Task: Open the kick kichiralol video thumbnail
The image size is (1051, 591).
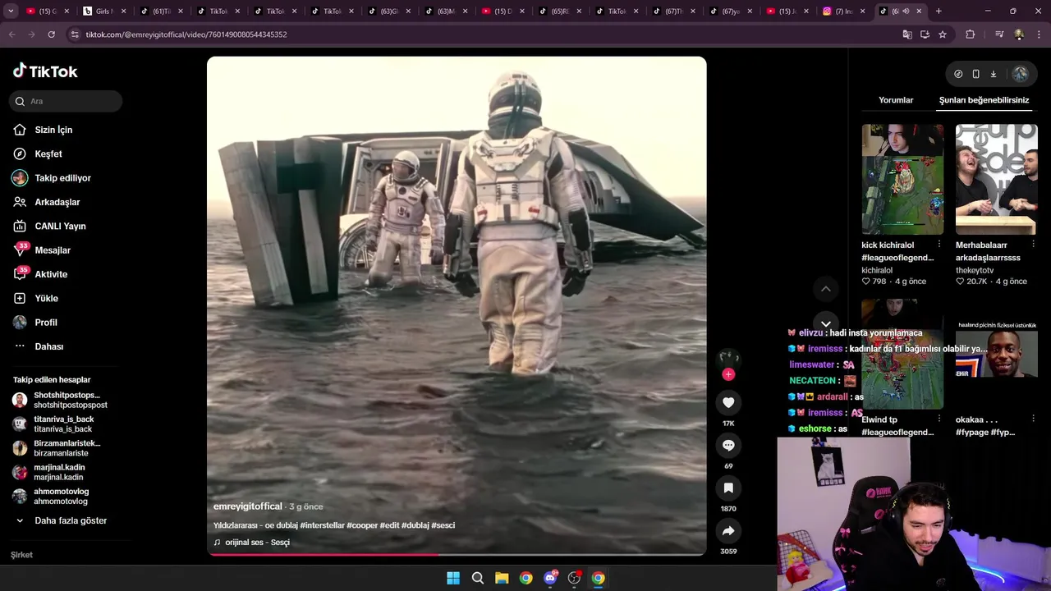Action: pos(902,179)
